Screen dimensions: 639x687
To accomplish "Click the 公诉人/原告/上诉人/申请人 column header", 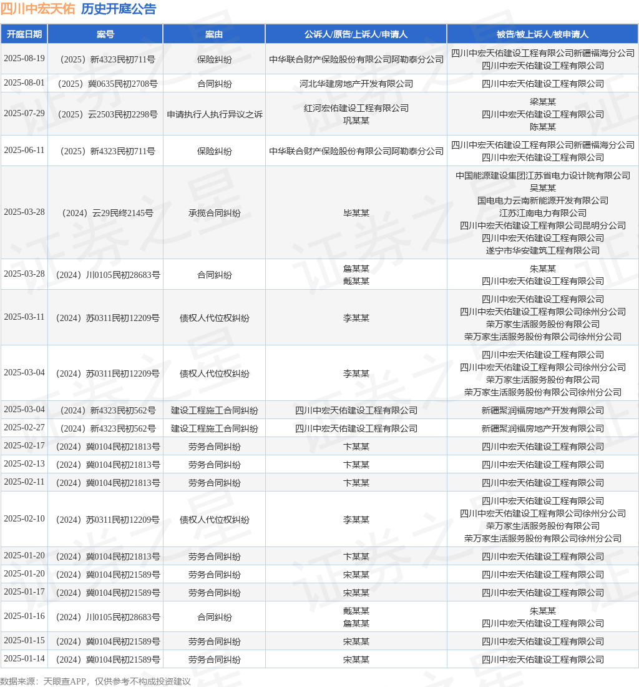I will pos(356,34).
